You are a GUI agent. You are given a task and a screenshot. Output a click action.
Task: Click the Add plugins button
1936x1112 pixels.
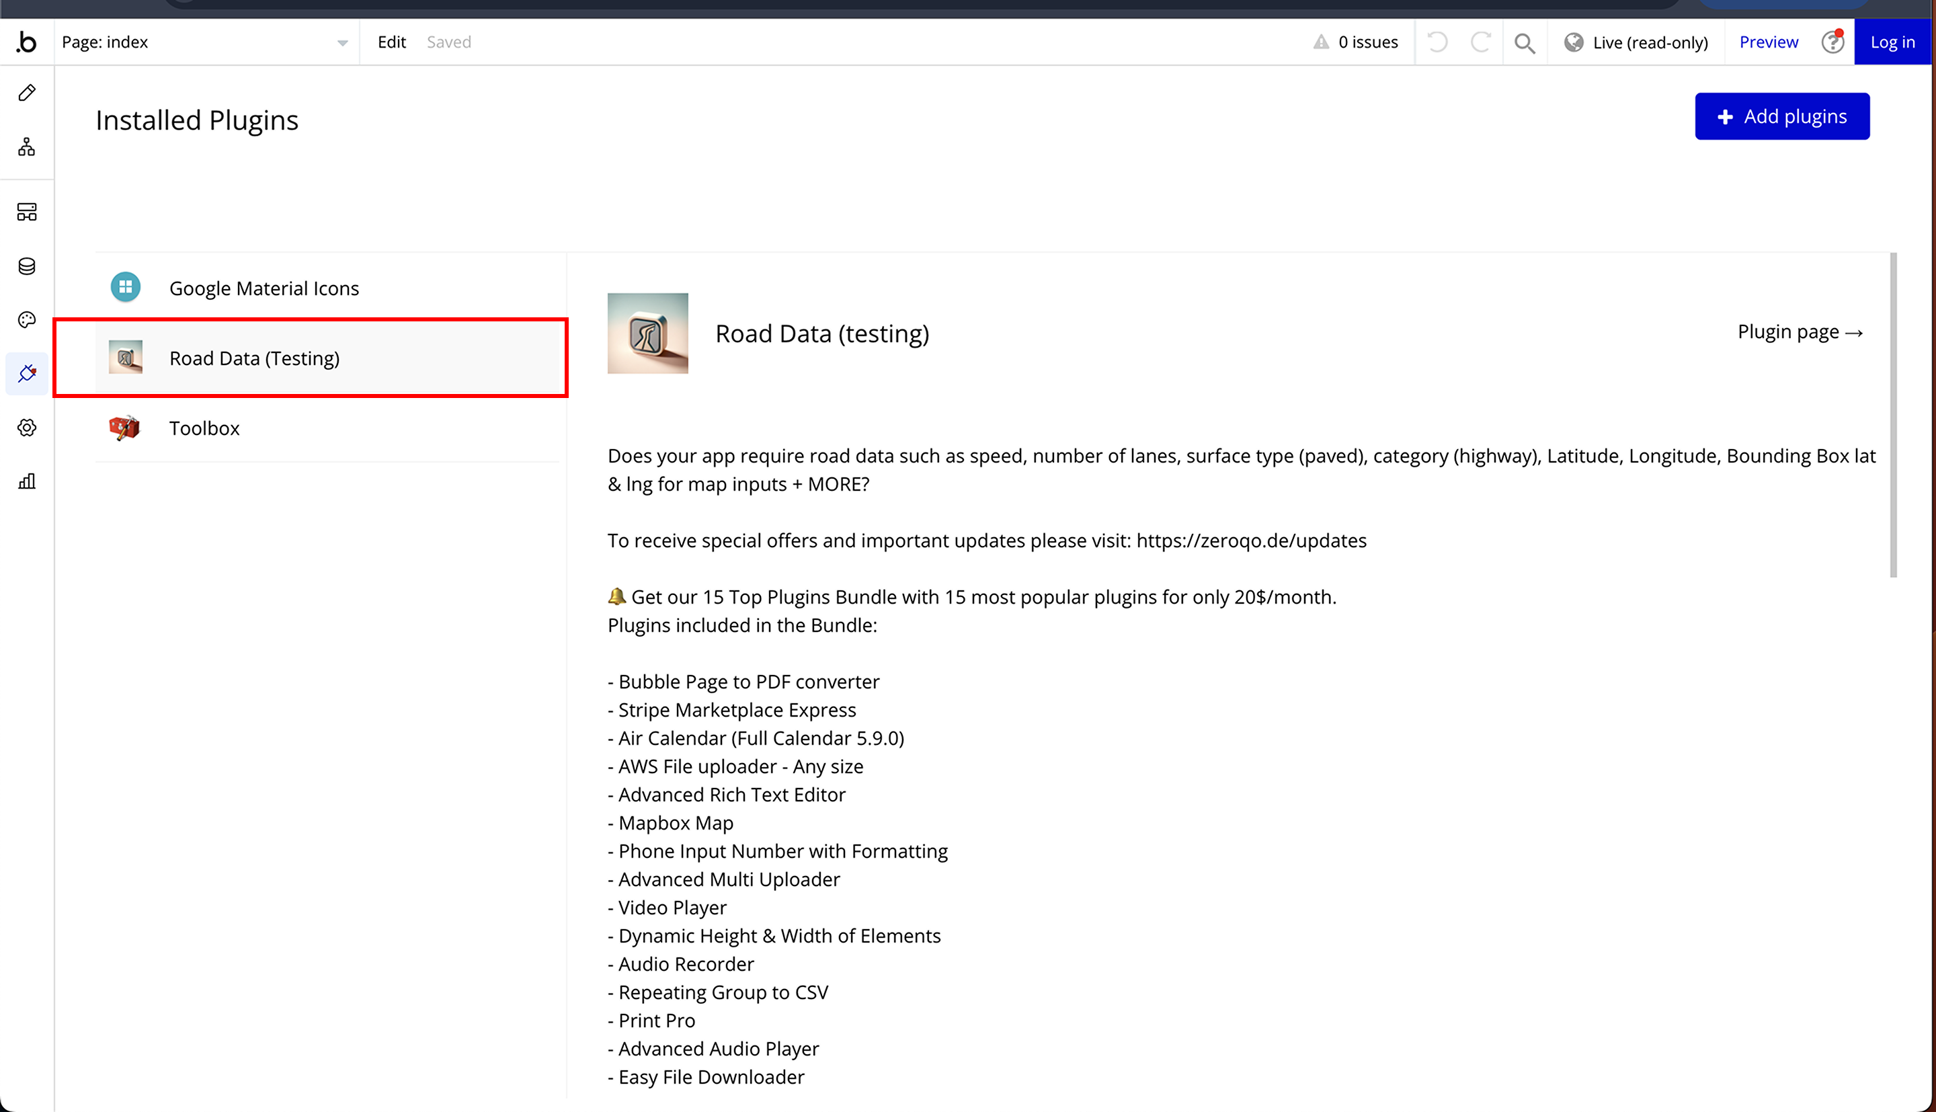(x=1782, y=116)
